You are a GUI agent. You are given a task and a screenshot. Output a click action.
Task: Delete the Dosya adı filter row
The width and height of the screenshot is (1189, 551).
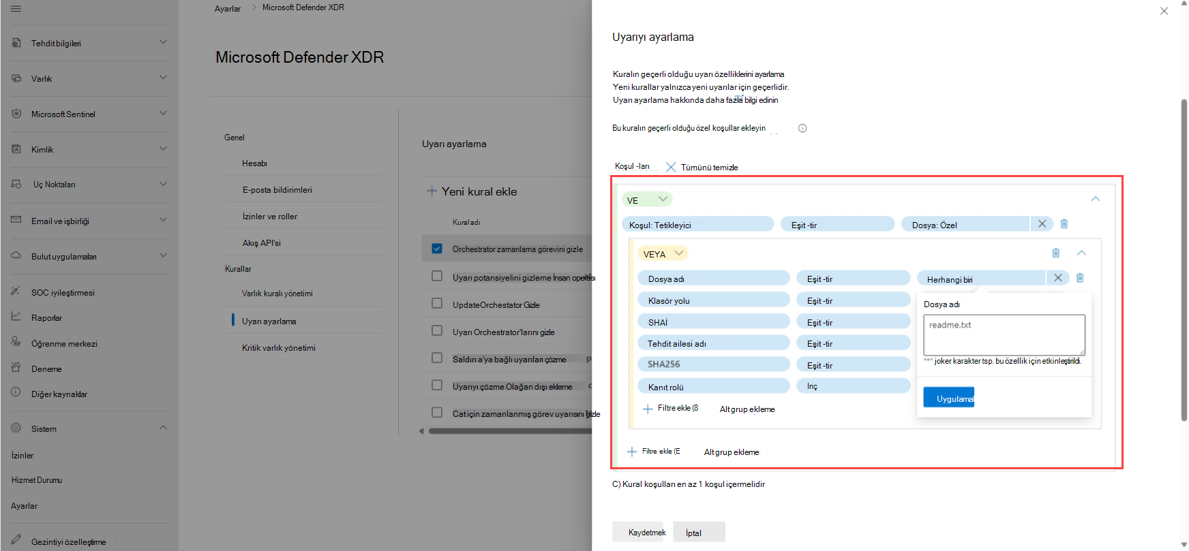(x=1080, y=278)
